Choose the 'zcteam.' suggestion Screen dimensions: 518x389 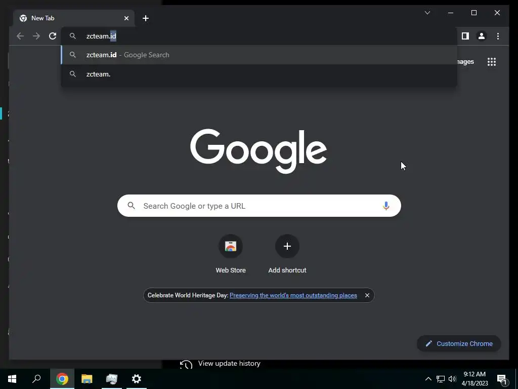click(259, 74)
